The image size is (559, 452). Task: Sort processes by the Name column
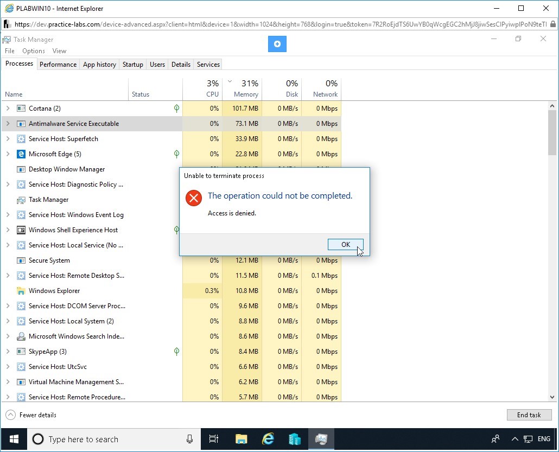pyautogui.click(x=65, y=89)
